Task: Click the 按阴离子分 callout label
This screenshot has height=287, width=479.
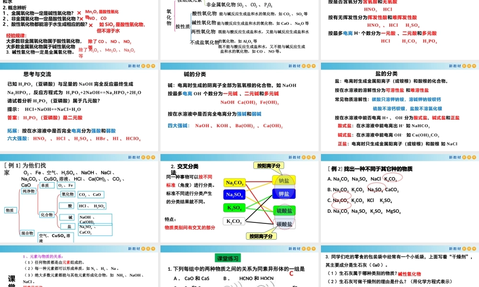Action: [x=261, y=236]
